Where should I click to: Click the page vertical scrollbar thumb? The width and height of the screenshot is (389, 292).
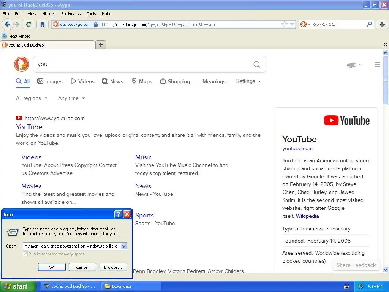coord(386,81)
